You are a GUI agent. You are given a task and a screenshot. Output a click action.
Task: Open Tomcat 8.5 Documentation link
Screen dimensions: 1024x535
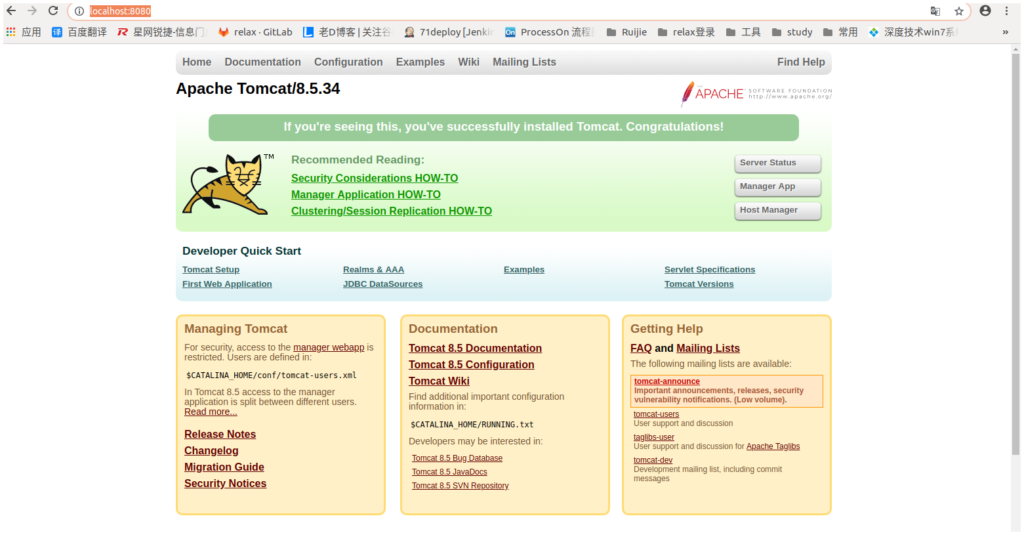[475, 349]
